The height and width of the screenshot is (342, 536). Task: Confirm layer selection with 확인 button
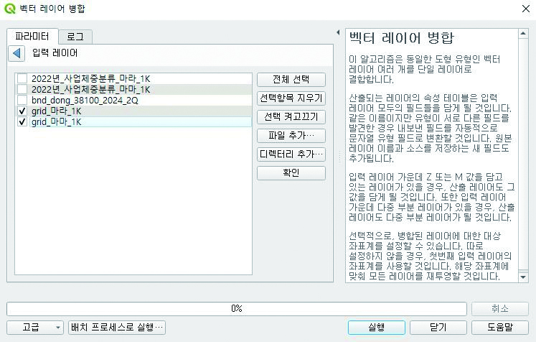(x=291, y=172)
